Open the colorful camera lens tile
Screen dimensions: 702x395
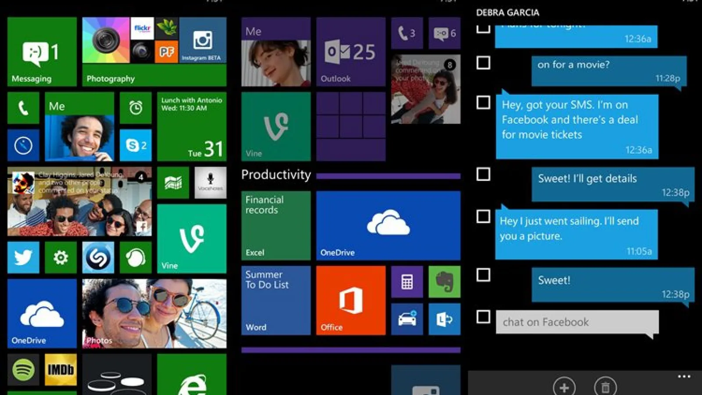click(x=106, y=40)
